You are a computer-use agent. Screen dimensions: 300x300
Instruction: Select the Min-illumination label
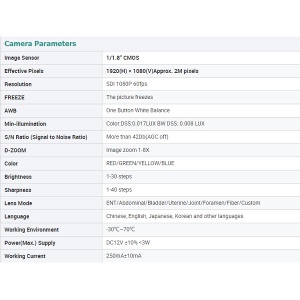25,124
